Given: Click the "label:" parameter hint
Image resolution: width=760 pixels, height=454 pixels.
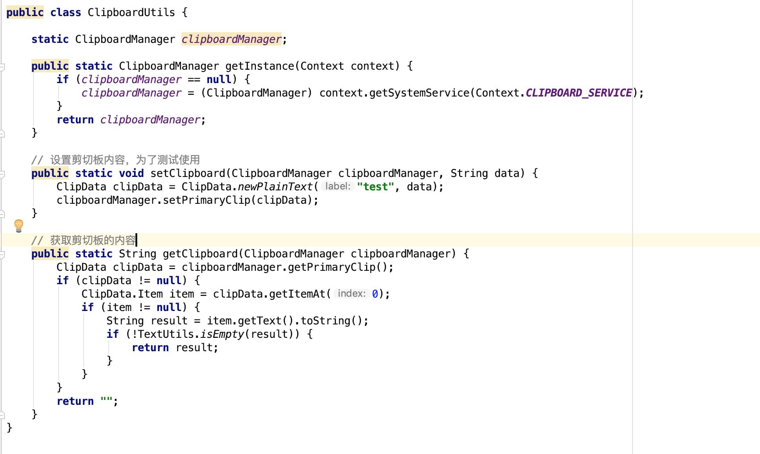Looking at the screenshot, I should click(x=338, y=186).
